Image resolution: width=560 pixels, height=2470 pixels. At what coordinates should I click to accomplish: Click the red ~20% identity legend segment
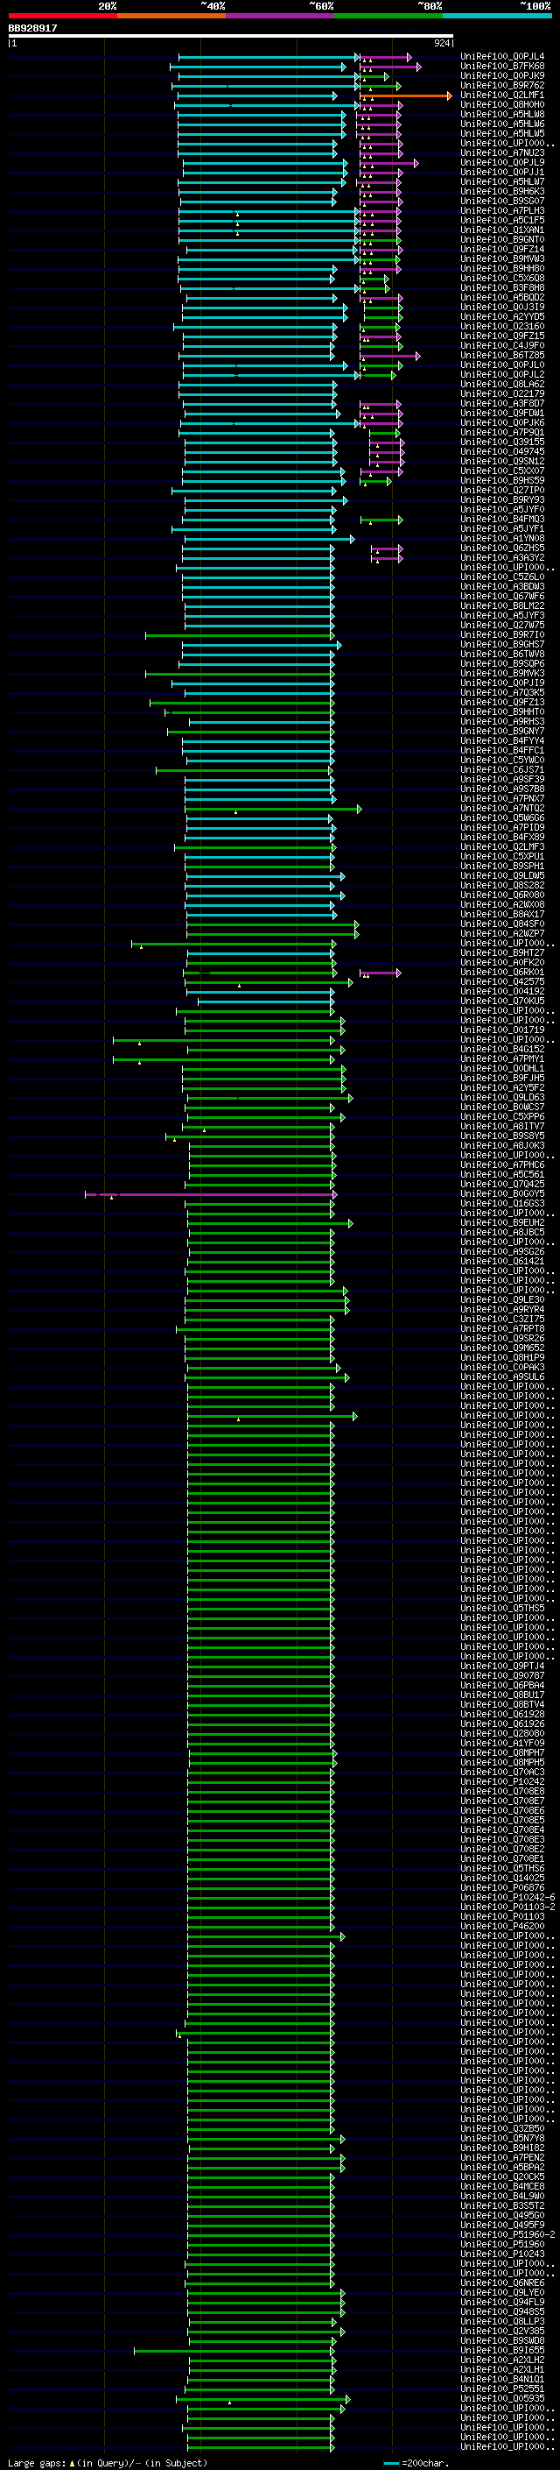pos(62,16)
